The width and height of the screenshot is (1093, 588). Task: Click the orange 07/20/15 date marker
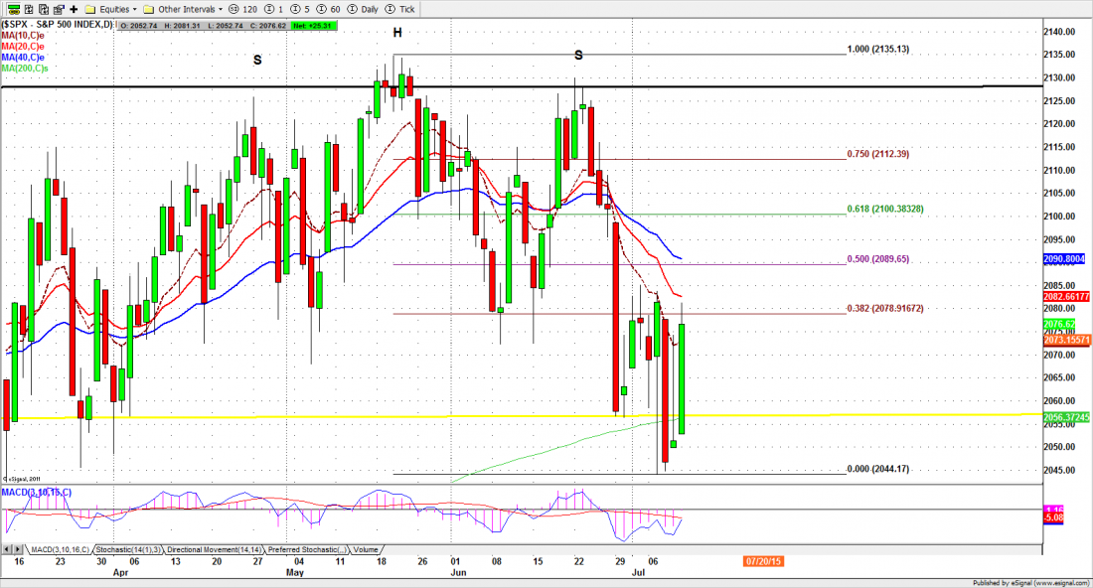tap(762, 561)
